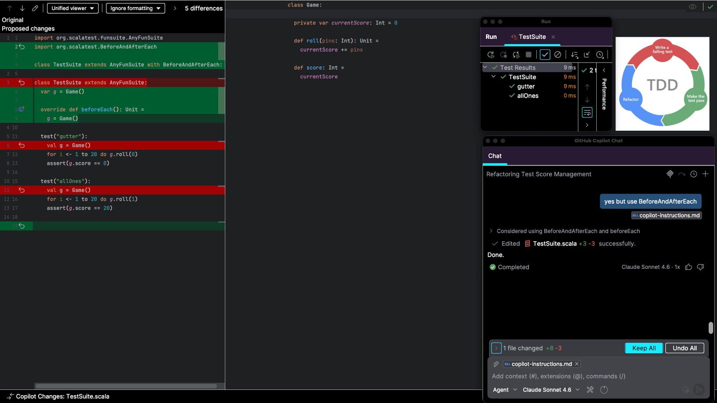Screen dimensions: 717x403
Task: Collapse the TestSuite node in results
Action: click(x=493, y=77)
